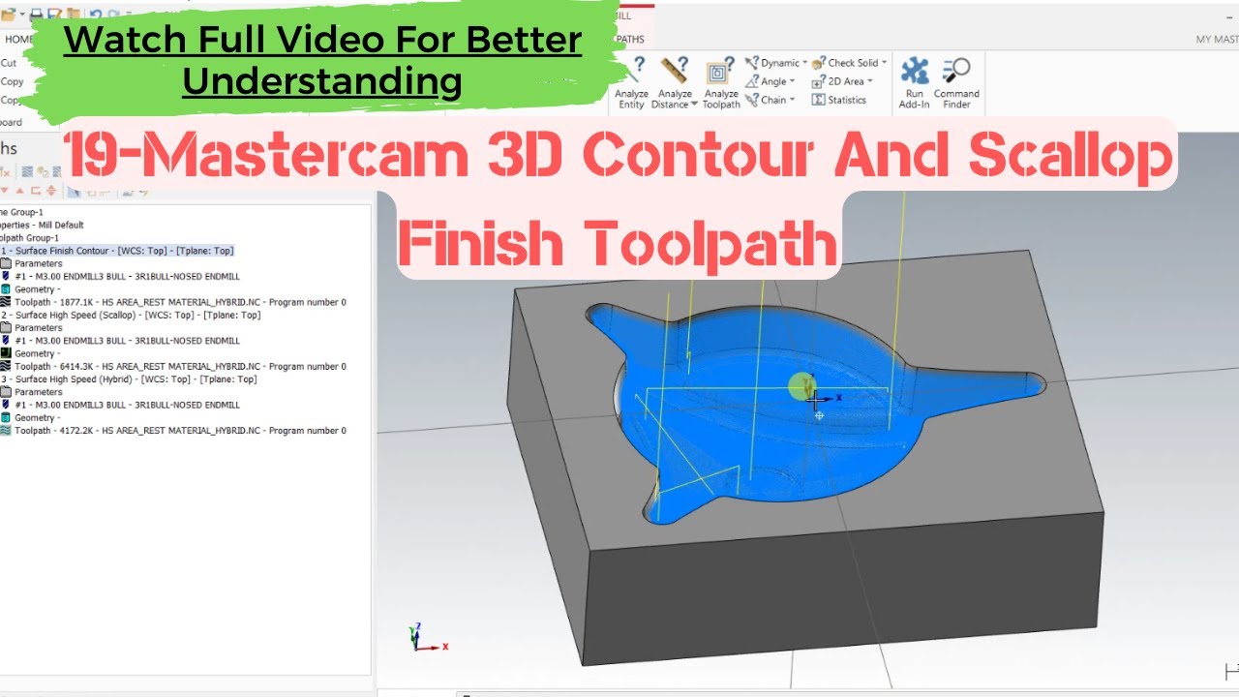The width and height of the screenshot is (1239, 697).
Task: Select operation 1 - Surface Finish Contour
Action: [x=117, y=251]
